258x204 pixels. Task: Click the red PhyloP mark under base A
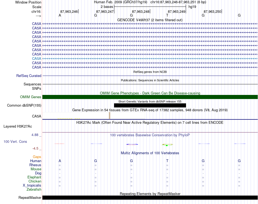click(59, 144)
